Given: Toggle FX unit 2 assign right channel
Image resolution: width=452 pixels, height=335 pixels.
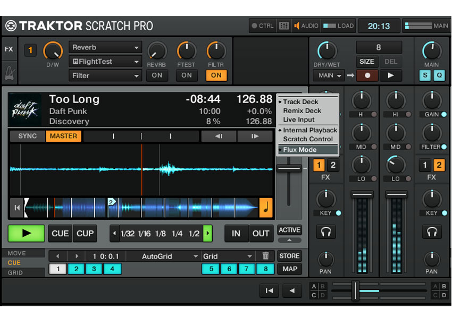Looking at the screenshot, I should pos(439,165).
